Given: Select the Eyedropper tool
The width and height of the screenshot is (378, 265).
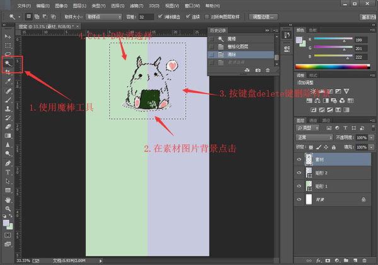Looking at the screenshot, I should coord(8,81).
